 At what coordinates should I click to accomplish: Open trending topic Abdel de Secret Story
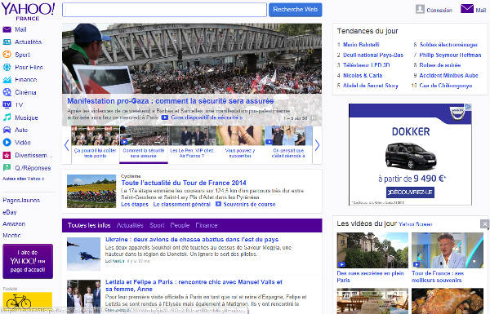(370, 86)
